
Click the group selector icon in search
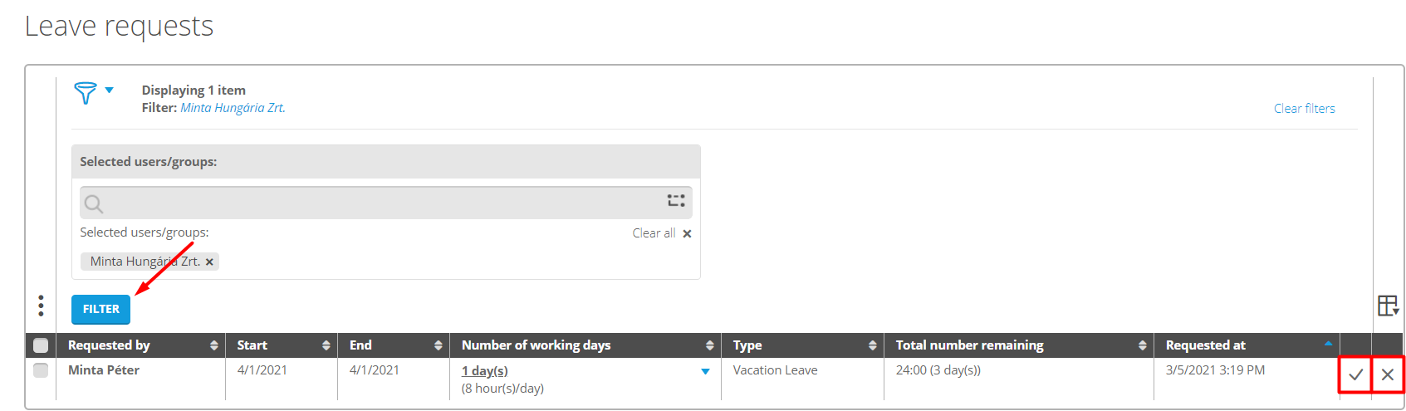pyautogui.click(x=676, y=201)
